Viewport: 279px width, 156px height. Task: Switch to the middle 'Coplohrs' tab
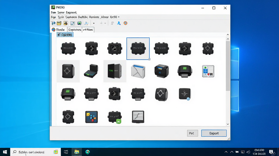[x=75, y=30]
